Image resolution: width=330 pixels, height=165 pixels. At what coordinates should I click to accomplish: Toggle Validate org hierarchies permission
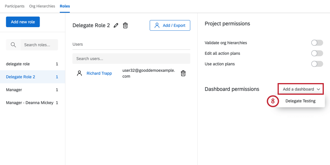(317, 43)
